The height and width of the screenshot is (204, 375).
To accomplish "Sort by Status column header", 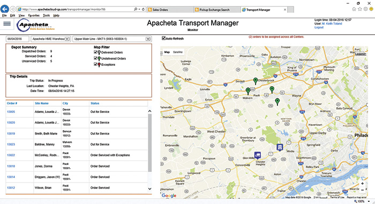I will pos(95,103).
